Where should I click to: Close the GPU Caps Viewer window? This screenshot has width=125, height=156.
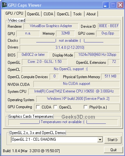pyautogui.click(x=120, y=5)
